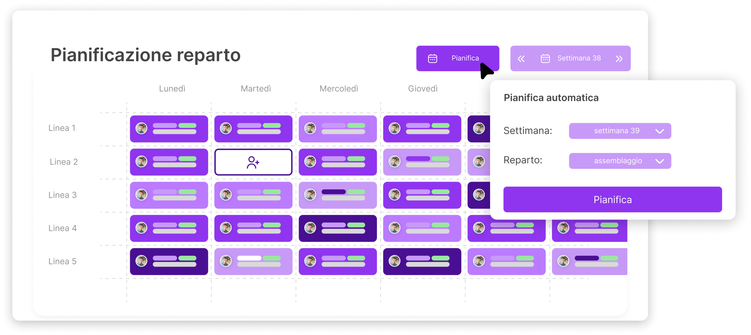
Task: Click worker avatar in Linea 3 Mercoledì
Action: pyautogui.click(x=310, y=195)
